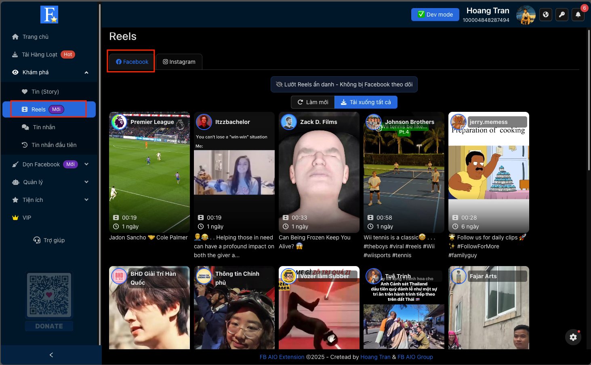
Task: Click the Johnson Brothers avatar
Action: (374, 122)
